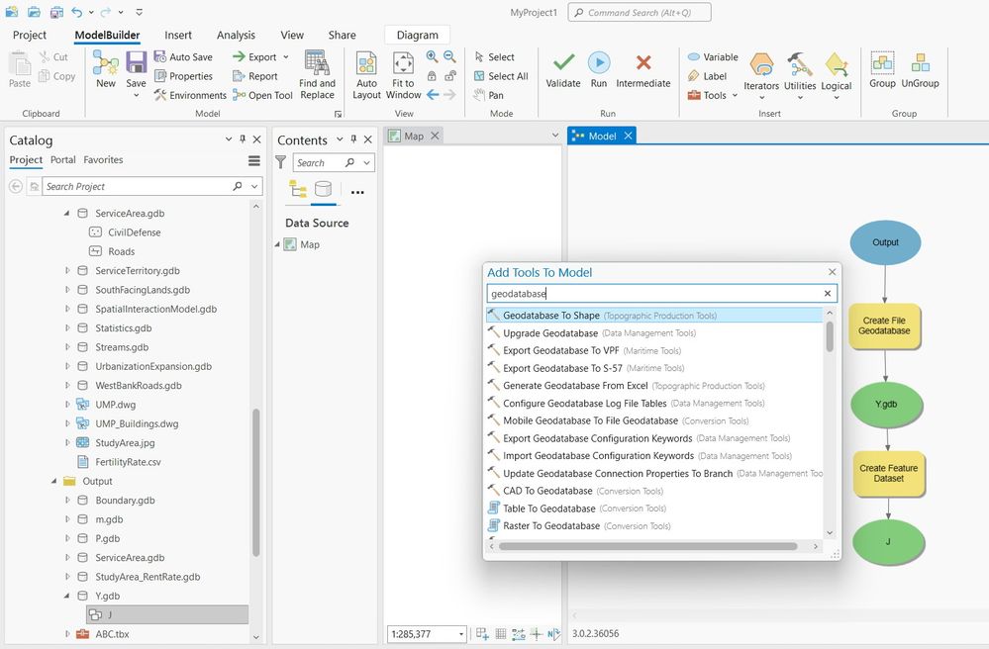UnGroup selected model elements
989x649 pixels.
click(x=921, y=70)
